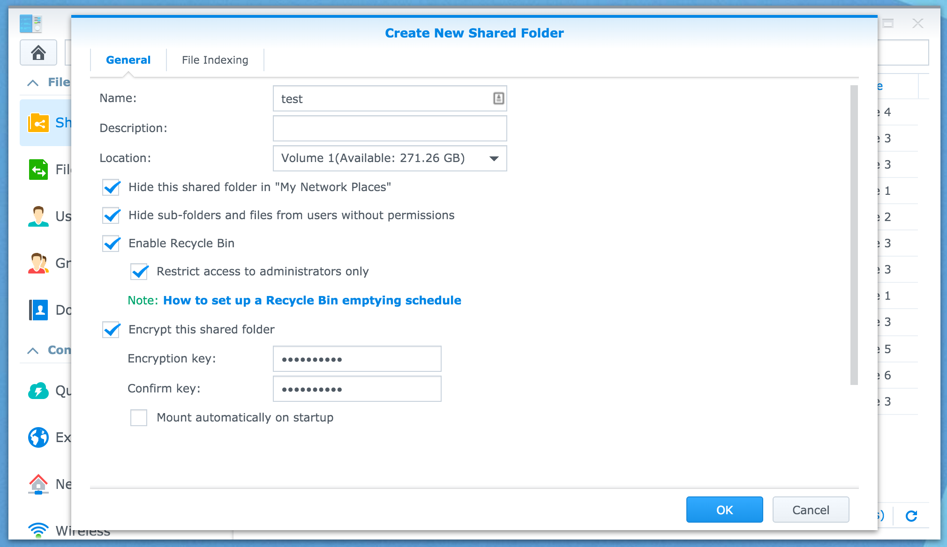This screenshot has height=547, width=947.
Task: Uncheck Hide this shared folder in My Network Places
Action: [112, 187]
